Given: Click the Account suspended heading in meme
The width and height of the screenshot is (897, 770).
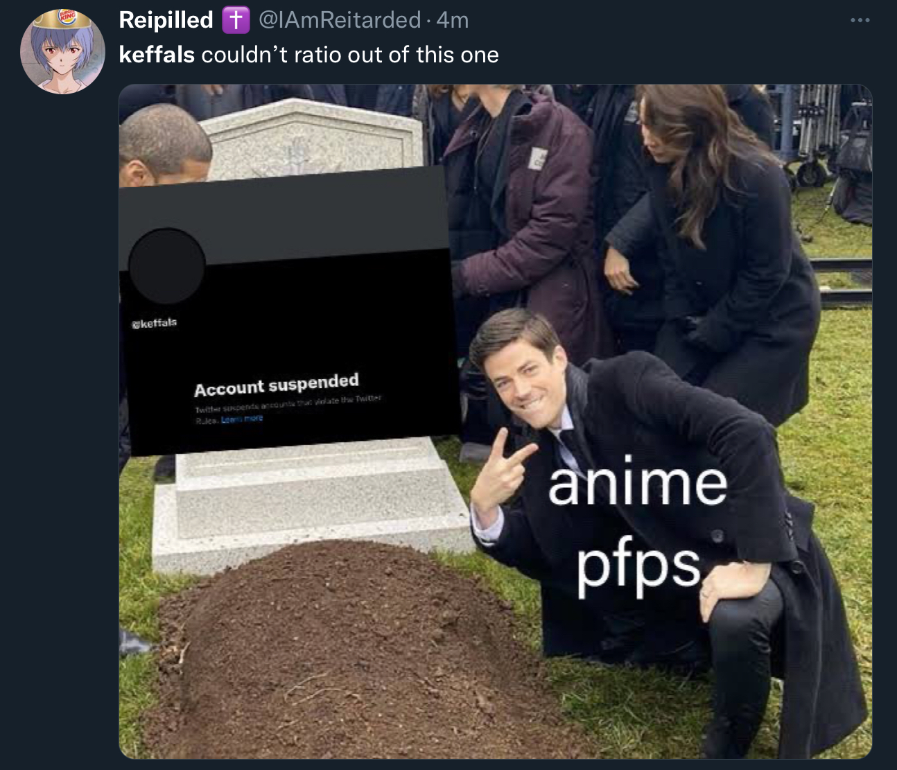Looking at the screenshot, I should pos(276,385).
